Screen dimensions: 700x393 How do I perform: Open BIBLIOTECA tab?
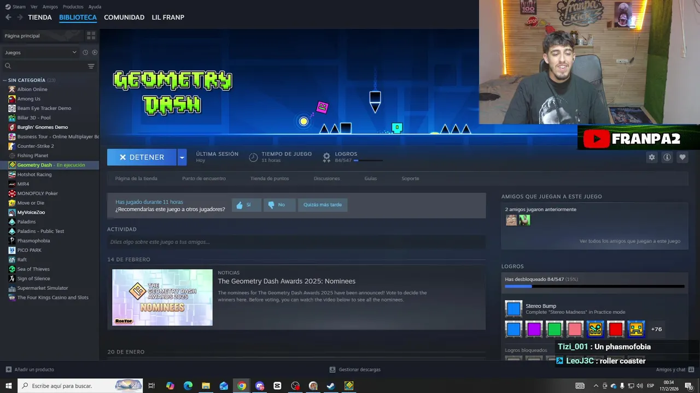click(x=78, y=17)
